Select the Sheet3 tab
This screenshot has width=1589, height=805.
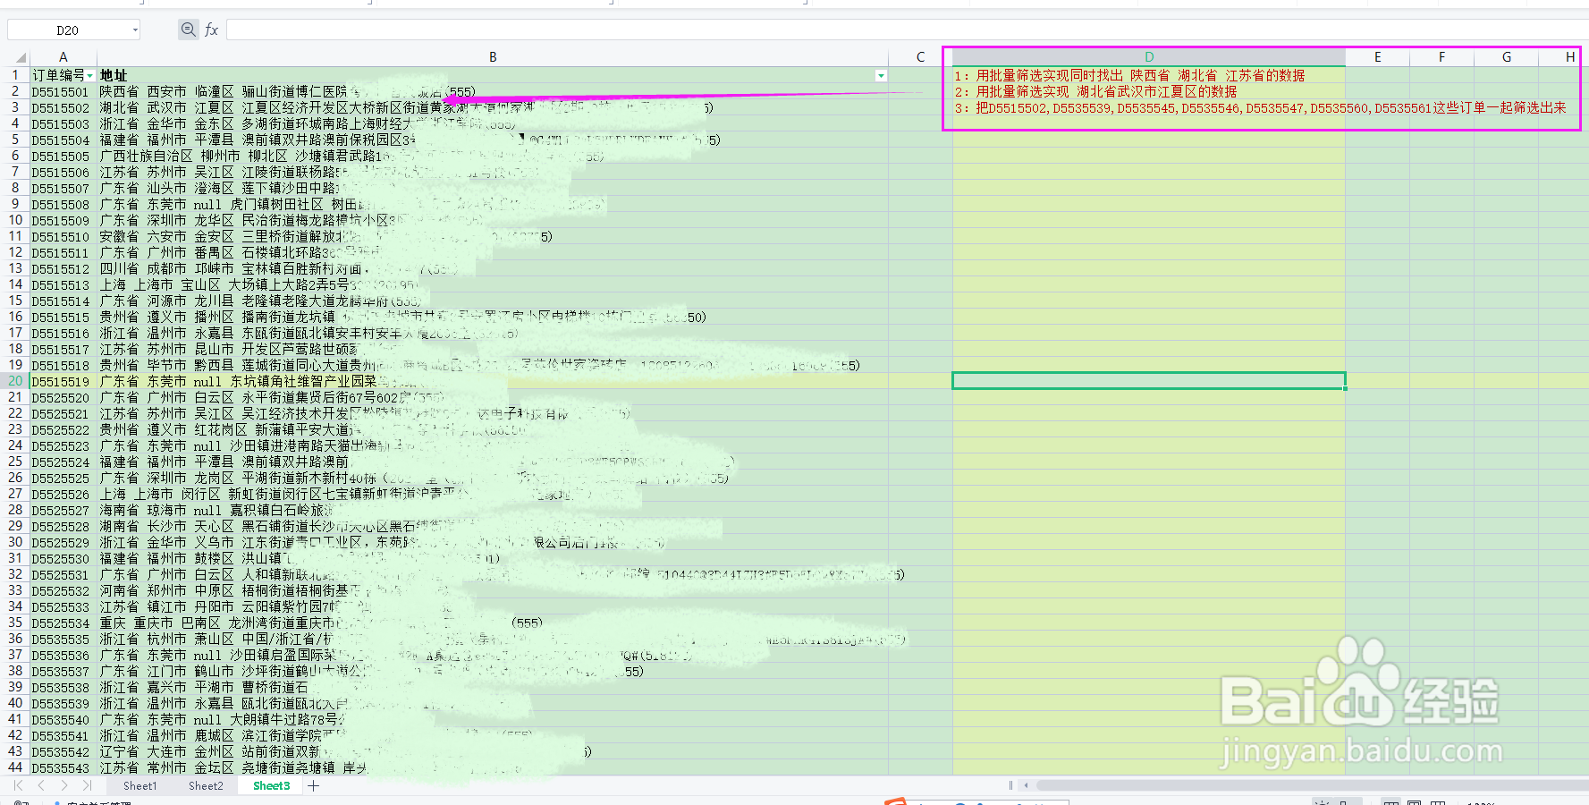(271, 785)
